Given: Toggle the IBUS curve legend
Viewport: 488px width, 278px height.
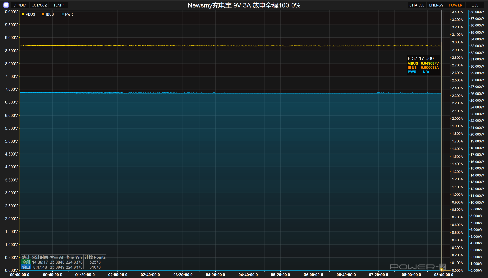Looking at the screenshot, I should [48, 14].
